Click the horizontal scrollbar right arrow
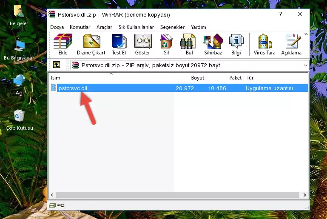Image resolution: width=327 pixels, height=219 pixels. click(305, 195)
